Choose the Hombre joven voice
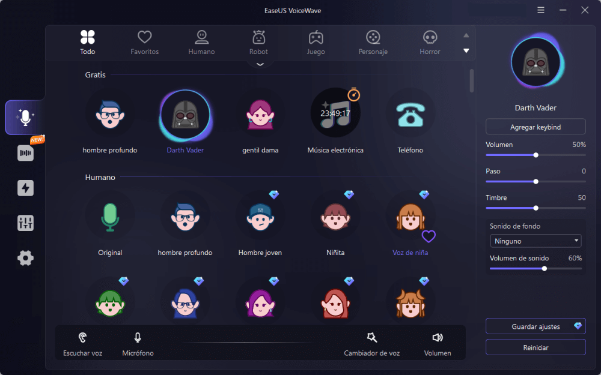The height and width of the screenshot is (375, 601). click(260, 217)
